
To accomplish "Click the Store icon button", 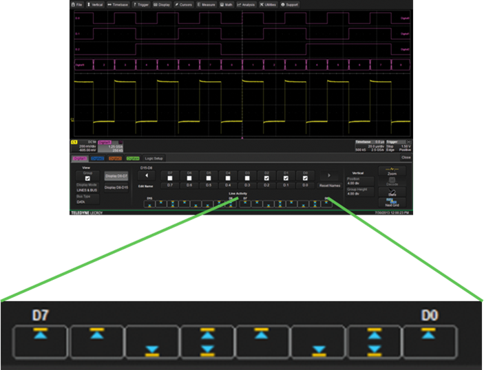I will (392, 192).
